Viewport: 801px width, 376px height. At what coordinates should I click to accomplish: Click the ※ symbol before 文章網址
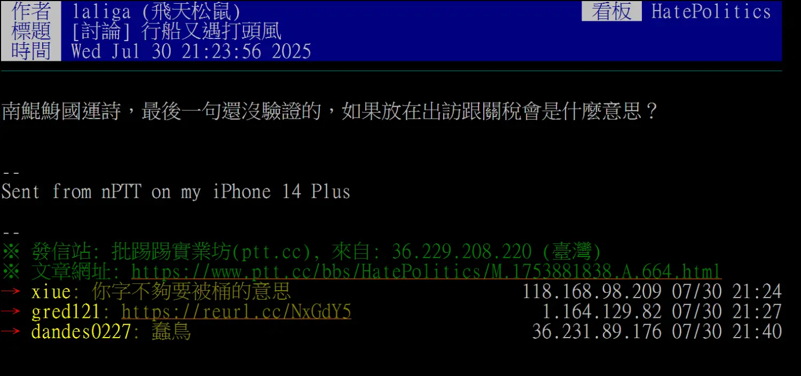pos(11,271)
